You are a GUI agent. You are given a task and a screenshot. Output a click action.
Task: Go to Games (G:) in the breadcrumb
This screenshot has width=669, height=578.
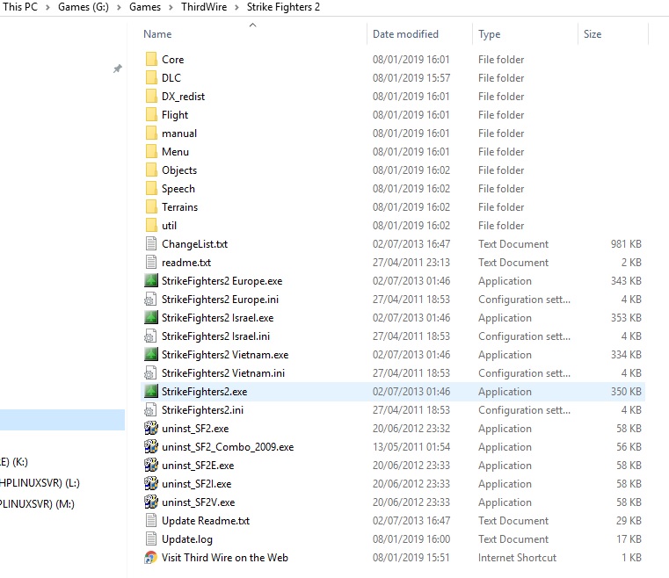pyautogui.click(x=84, y=7)
